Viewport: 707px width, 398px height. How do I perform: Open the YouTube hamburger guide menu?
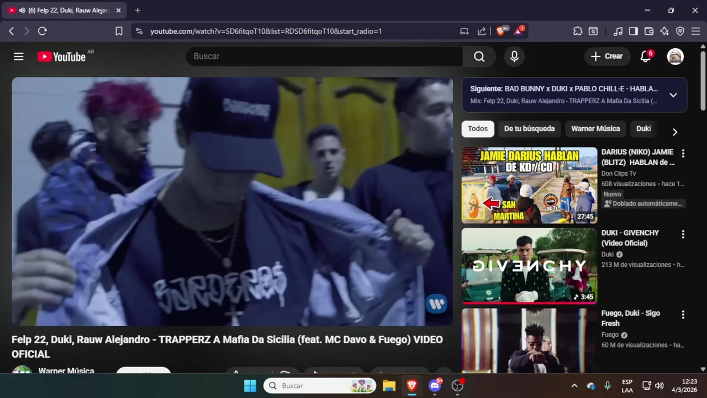click(19, 56)
